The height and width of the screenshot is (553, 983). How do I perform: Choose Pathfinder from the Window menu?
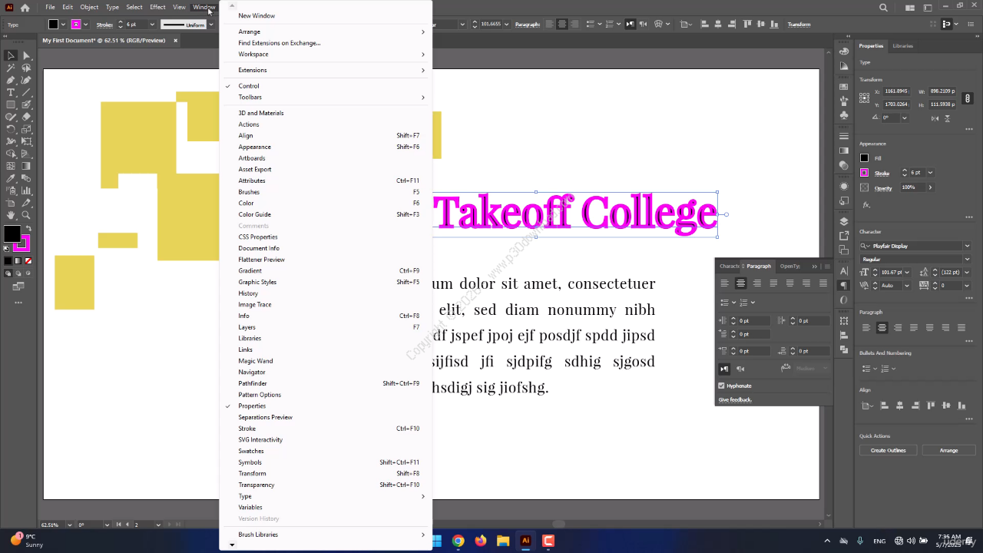point(253,383)
